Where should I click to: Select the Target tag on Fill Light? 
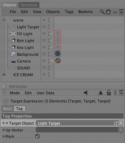click(58, 33)
